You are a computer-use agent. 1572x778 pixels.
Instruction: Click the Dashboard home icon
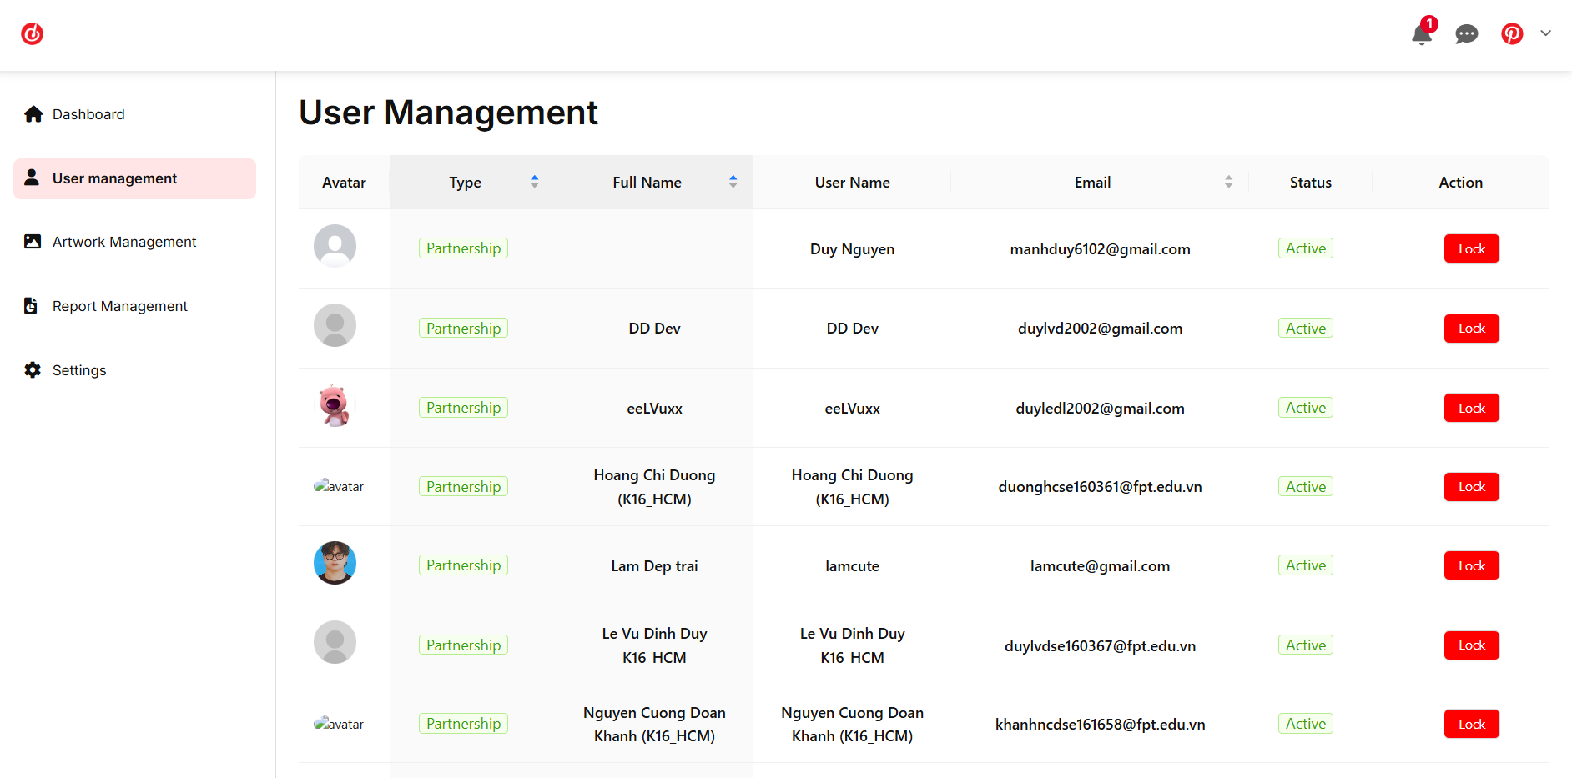pos(33,114)
